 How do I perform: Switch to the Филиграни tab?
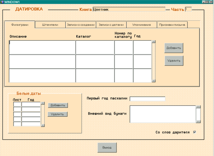coord(20,25)
